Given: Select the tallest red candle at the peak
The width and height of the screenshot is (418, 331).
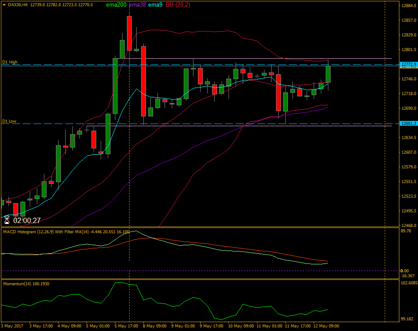Looking at the screenshot, I should coord(129,33).
